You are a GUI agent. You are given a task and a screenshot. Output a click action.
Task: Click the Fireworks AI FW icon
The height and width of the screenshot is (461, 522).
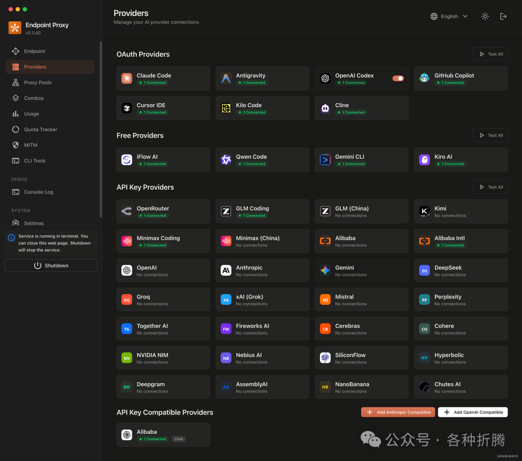226,329
